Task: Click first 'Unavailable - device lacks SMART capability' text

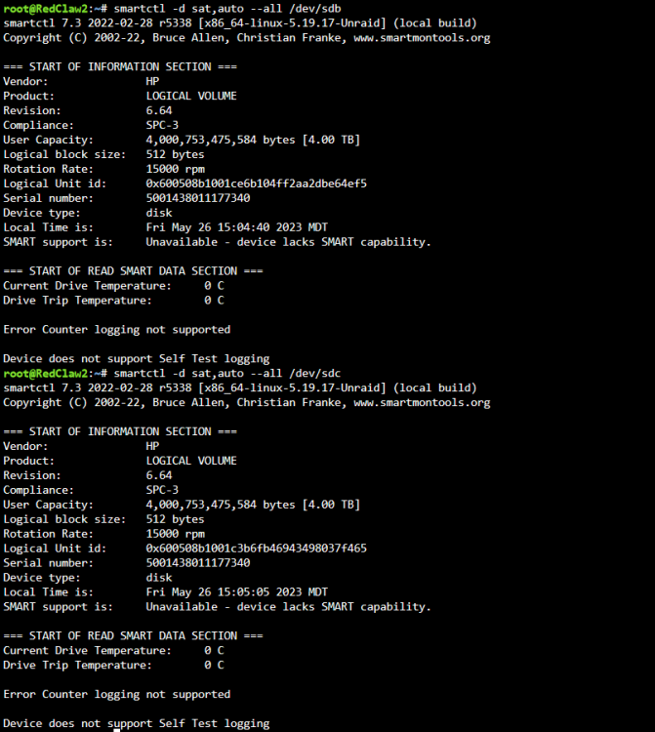Action: [x=288, y=242]
